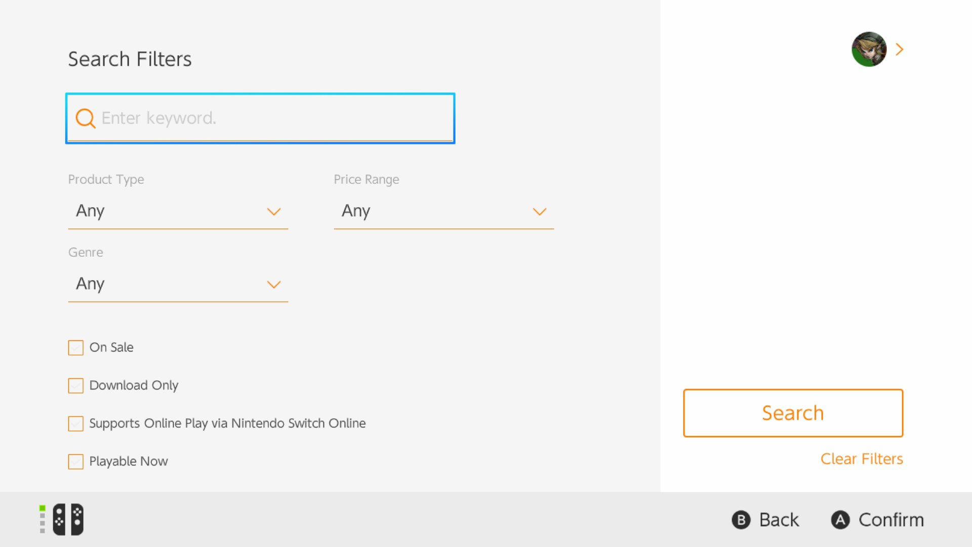Screen dimensions: 972x547
Task: Open the Genre dropdown
Action: pyautogui.click(x=178, y=284)
